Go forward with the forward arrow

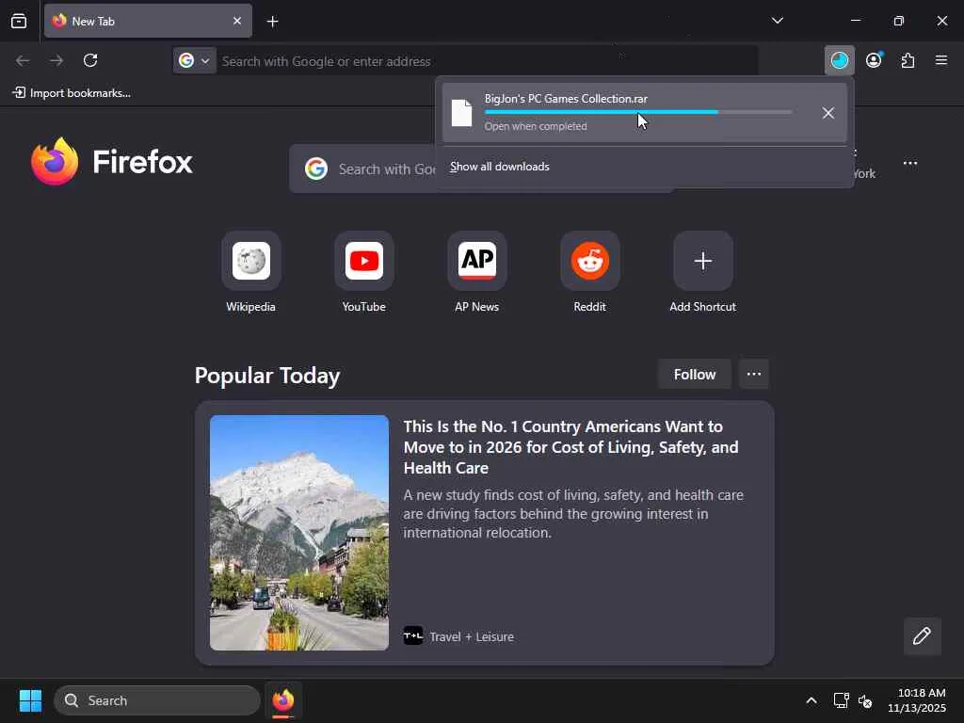pyautogui.click(x=56, y=60)
